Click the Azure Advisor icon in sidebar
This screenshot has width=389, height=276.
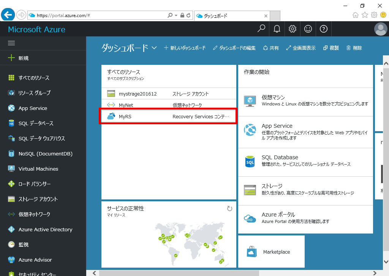coord(11,260)
